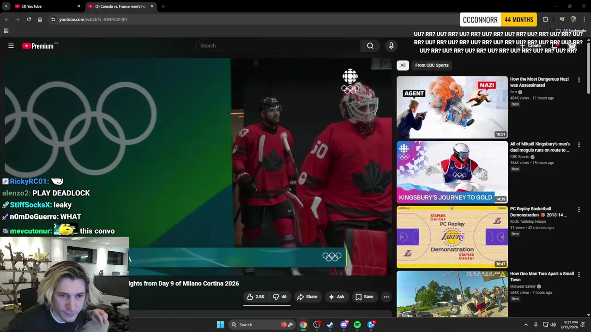Viewport: 591px width, 332px height.
Task: Select From CBC Sports filter chip
Action: 432,65
